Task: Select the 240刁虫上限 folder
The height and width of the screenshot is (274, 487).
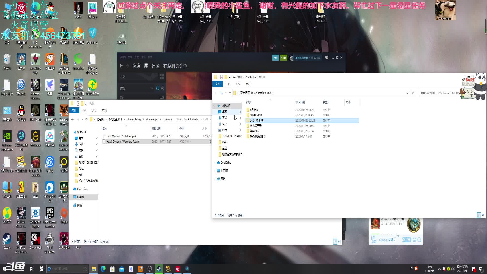Action: click(302, 121)
